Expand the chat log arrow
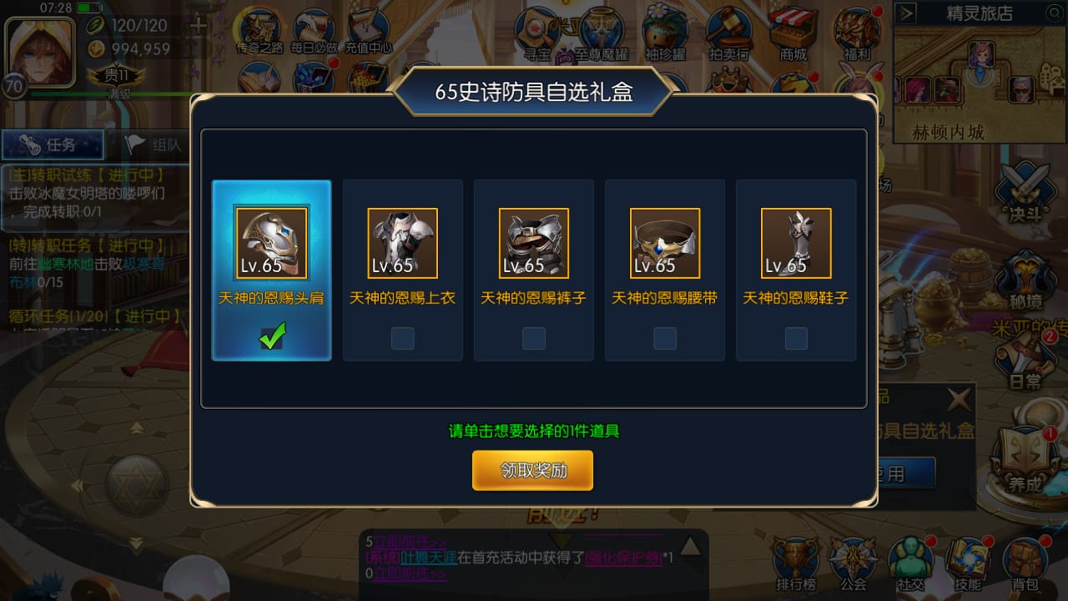1068x601 pixels. tap(690, 547)
